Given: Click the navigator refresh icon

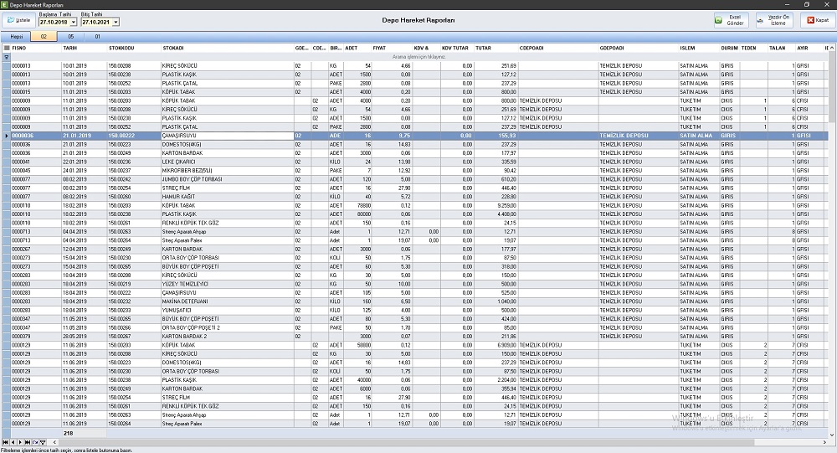Looking at the screenshot, I should pyautogui.click(x=35, y=442).
